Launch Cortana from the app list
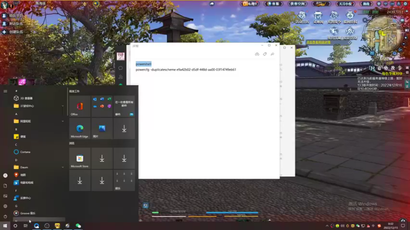 [x=38, y=152]
